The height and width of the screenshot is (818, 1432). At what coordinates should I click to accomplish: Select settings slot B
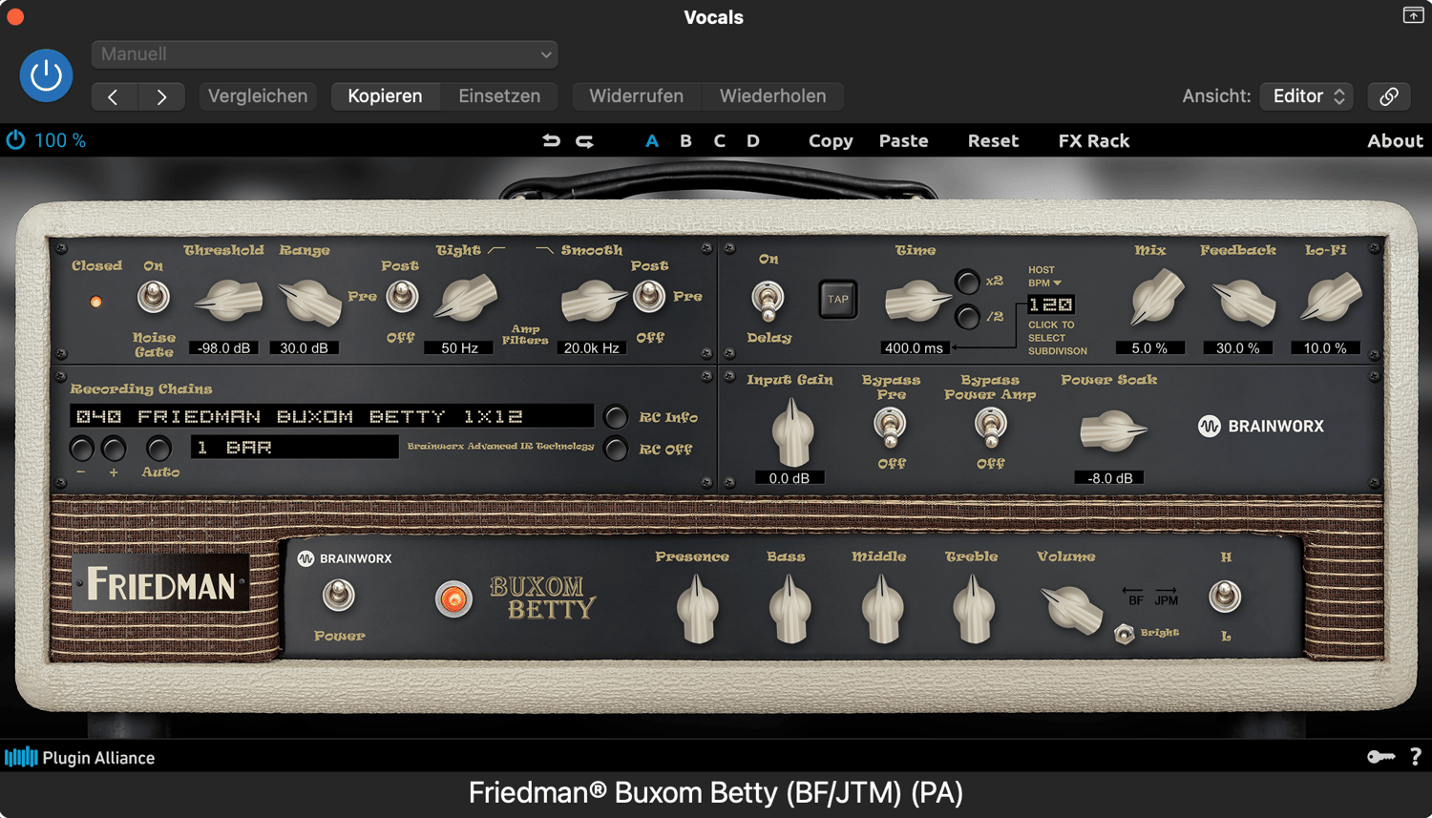click(685, 141)
